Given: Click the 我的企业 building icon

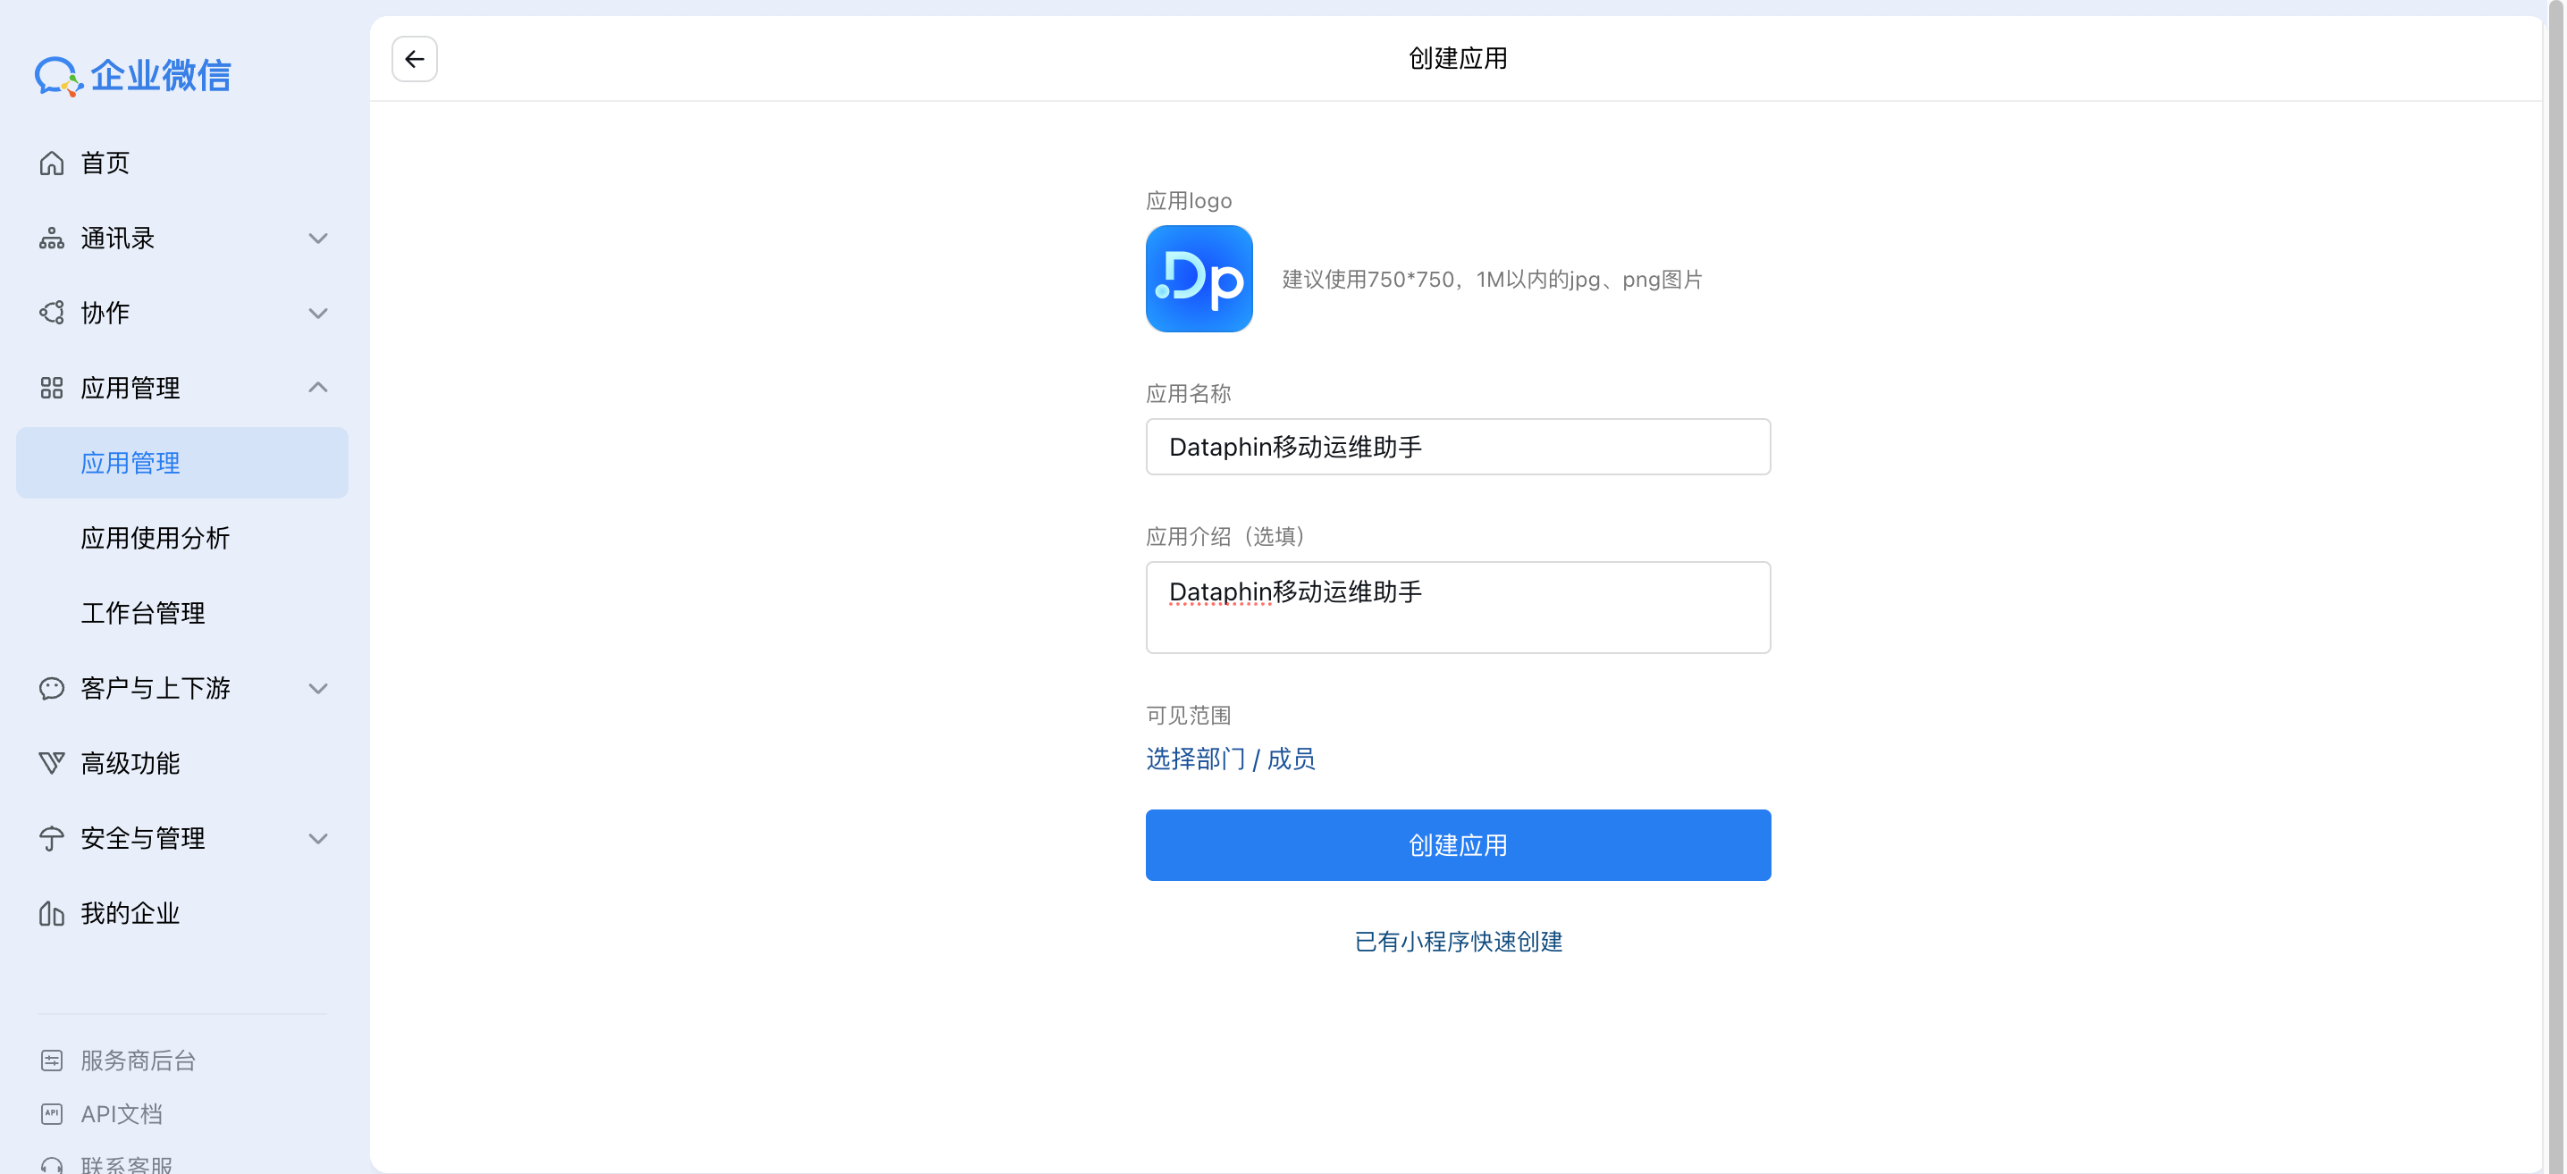Looking at the screenshot, I should [x=52, y=913].
